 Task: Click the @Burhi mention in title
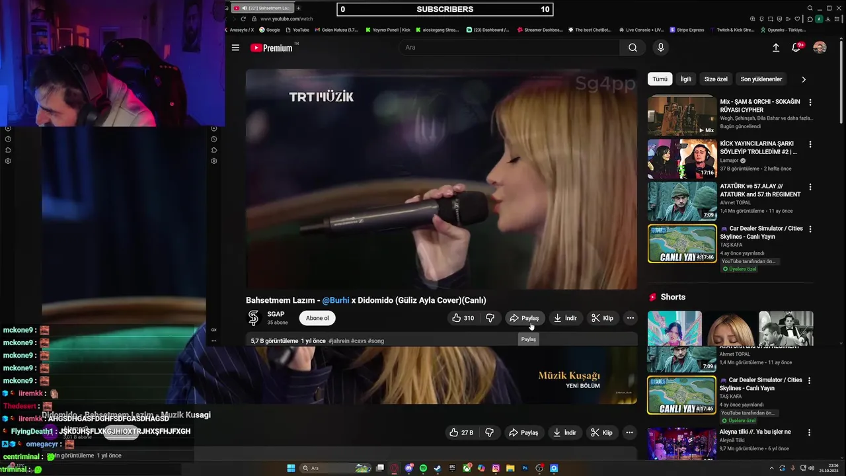(336, 300)
